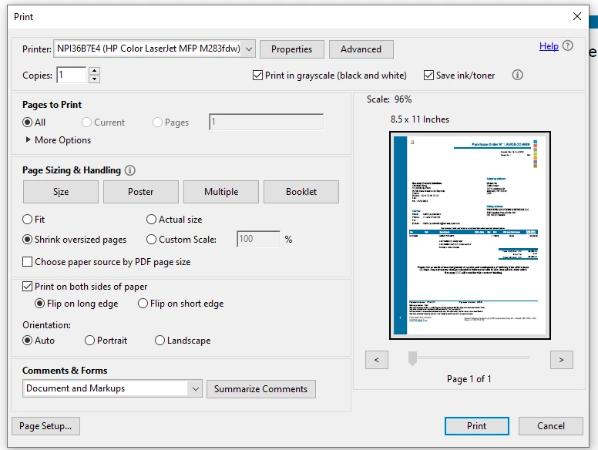Open Advanced print settings

click(x=361, y=49)
